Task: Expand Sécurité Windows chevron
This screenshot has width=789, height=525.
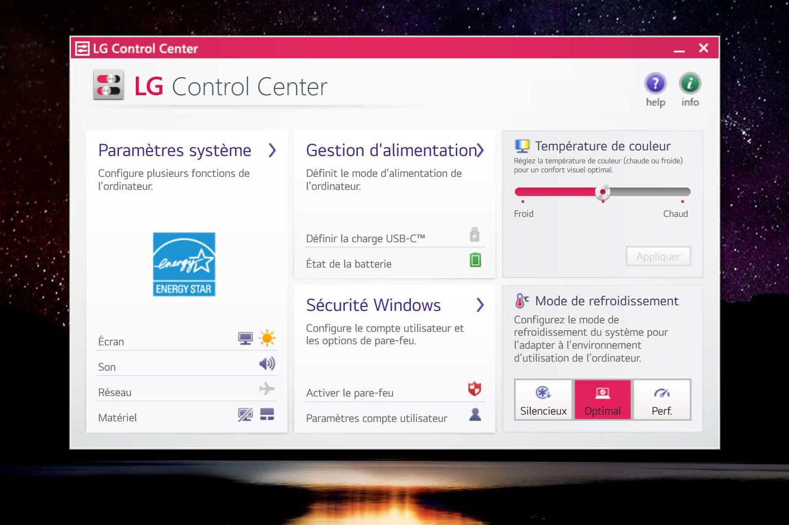Action: pyautogui.click(x=480, y=305)
